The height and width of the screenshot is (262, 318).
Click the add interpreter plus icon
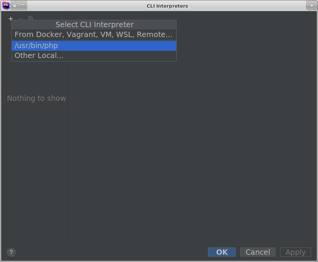click(11, 18)
